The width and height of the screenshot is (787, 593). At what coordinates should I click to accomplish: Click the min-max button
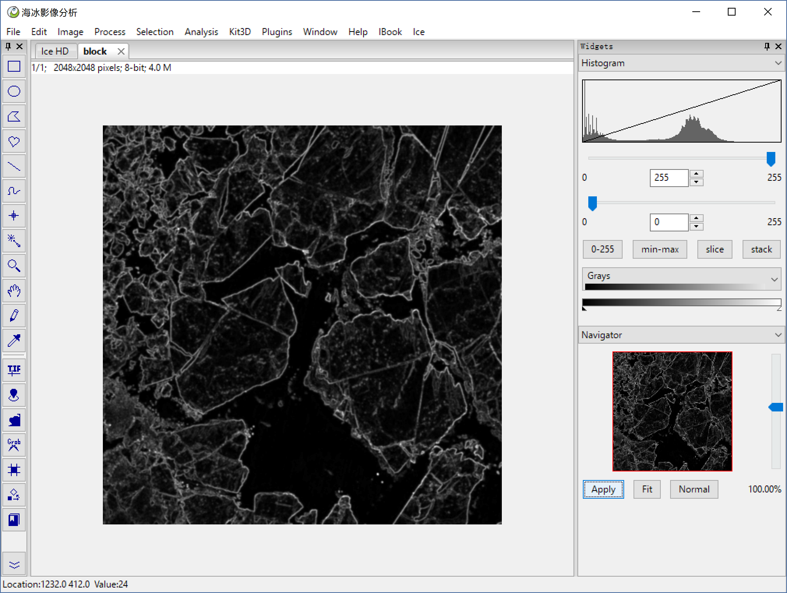[660, 249]
